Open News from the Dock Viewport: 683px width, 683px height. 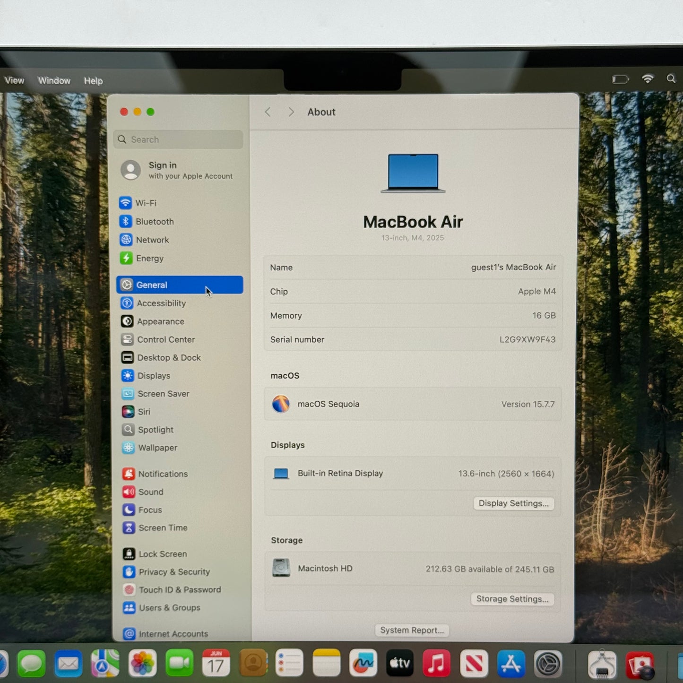[474, 664]
